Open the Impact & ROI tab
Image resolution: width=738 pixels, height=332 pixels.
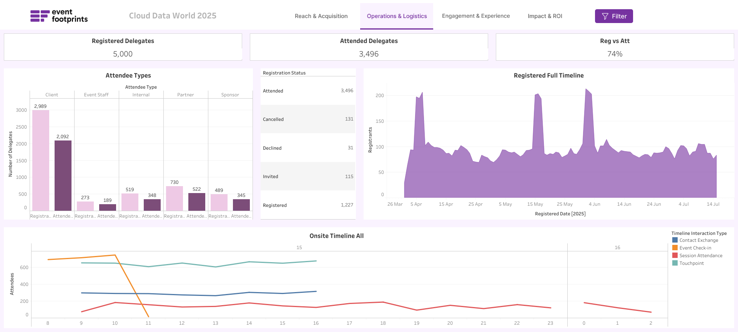point(545,16)
